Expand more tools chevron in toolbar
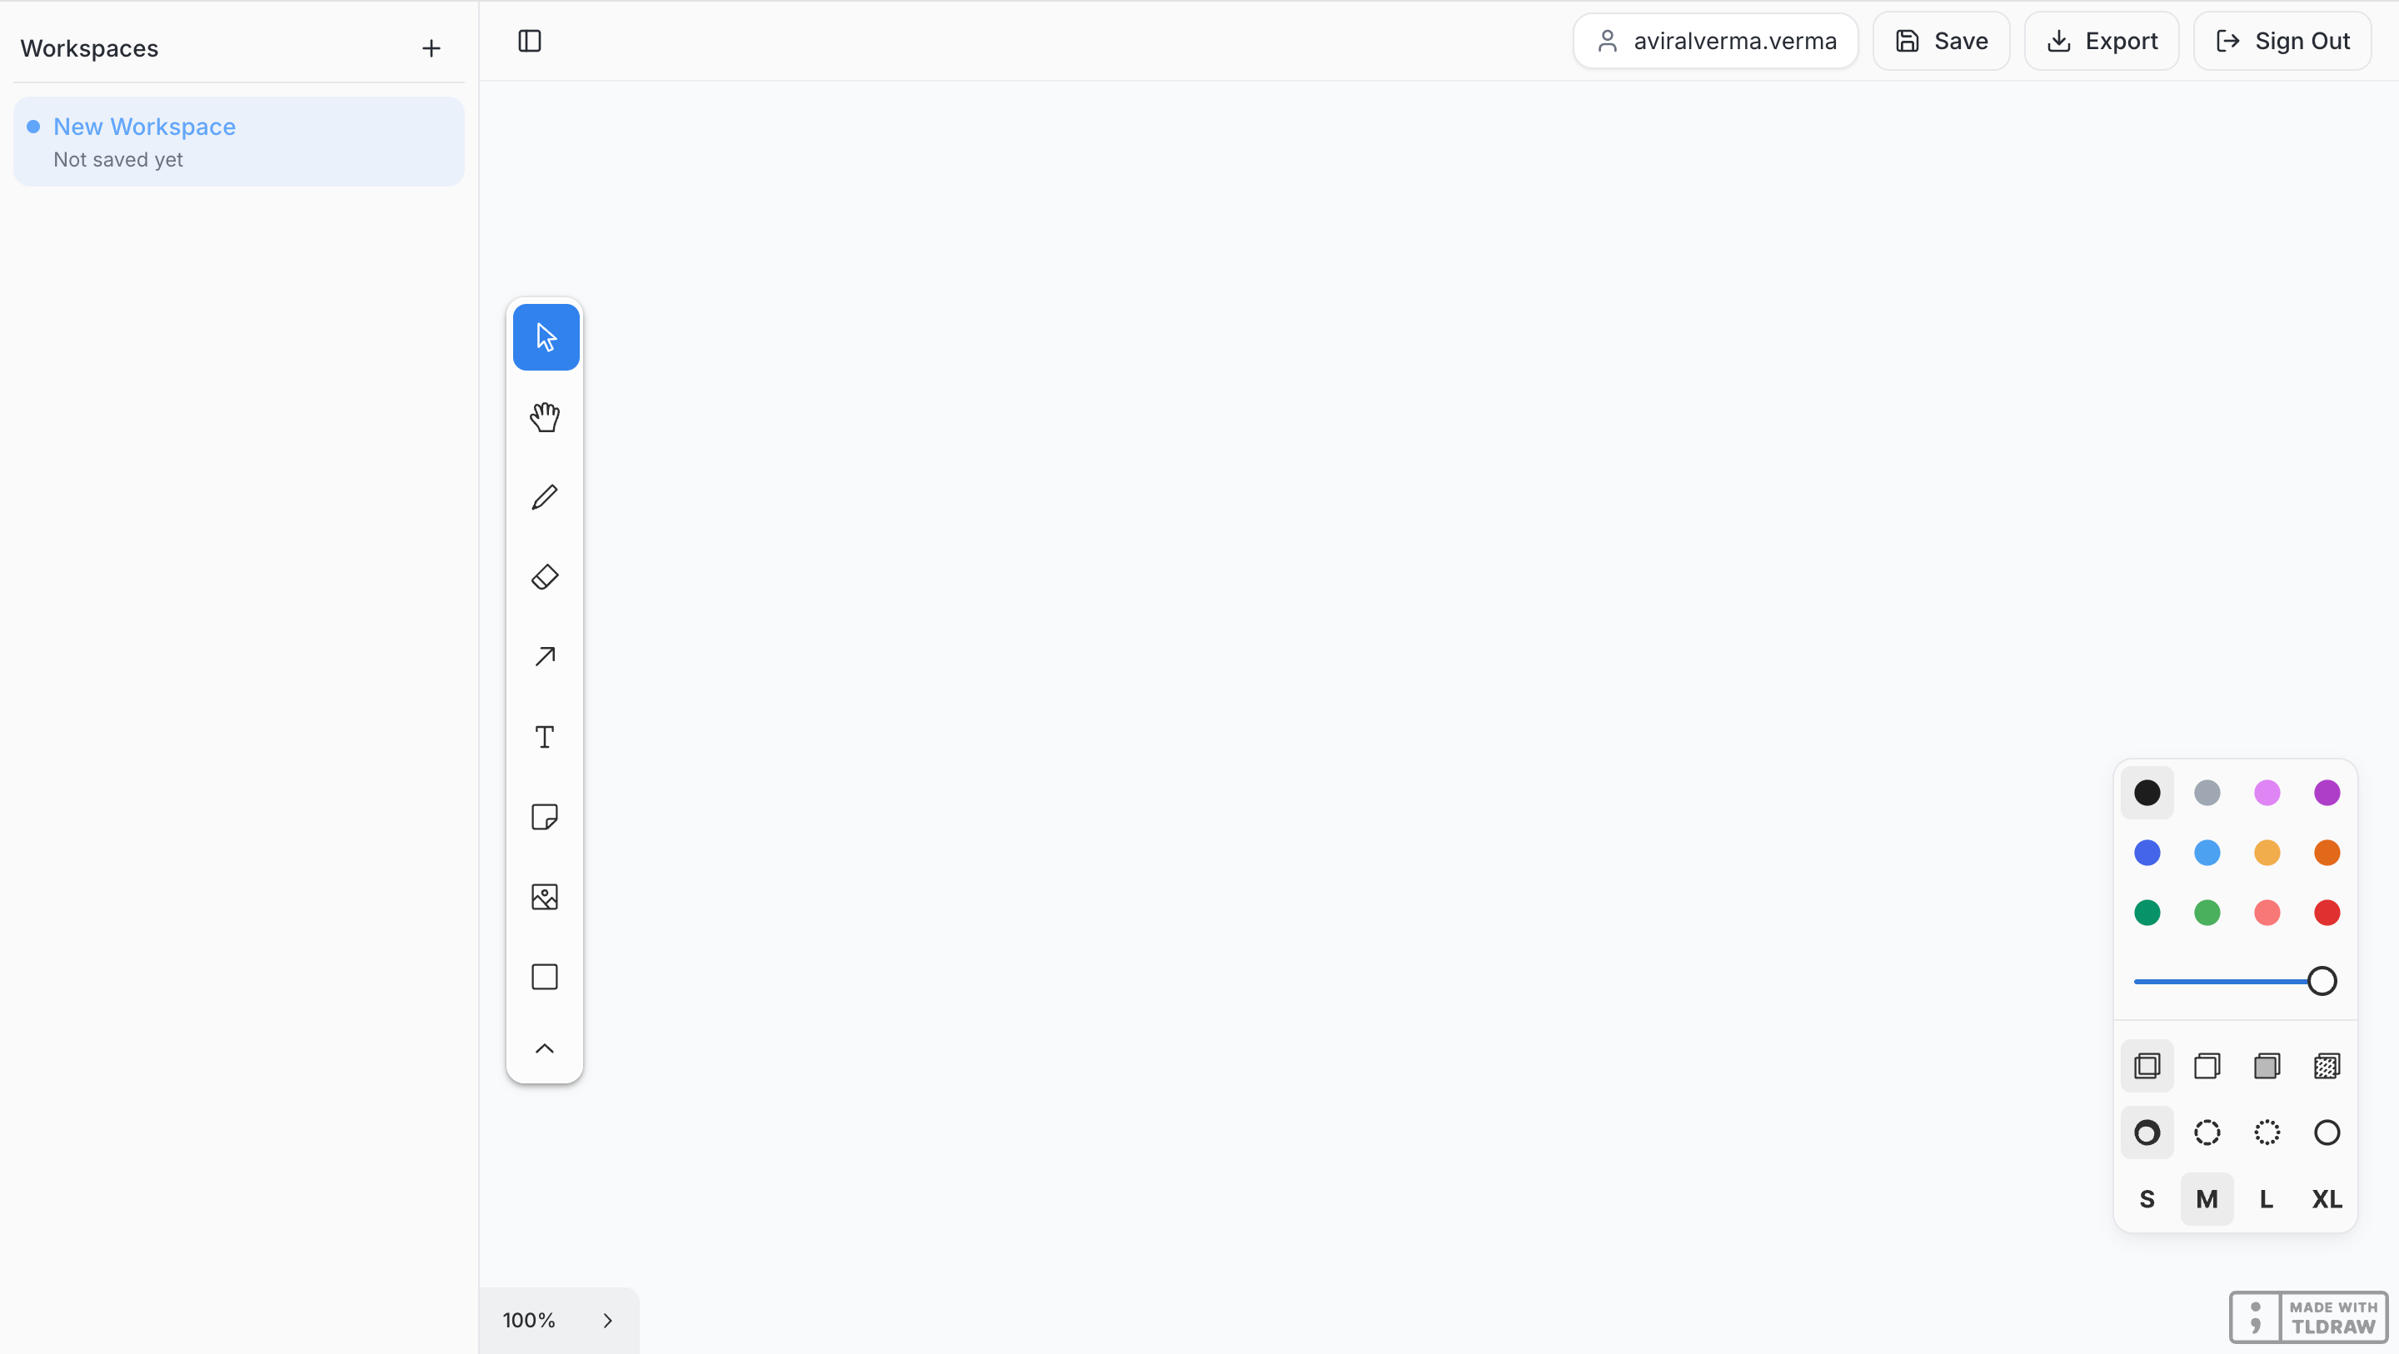Image resolution: width=2399 pixels, height=1354 pixels. [x=545, y=1049]
